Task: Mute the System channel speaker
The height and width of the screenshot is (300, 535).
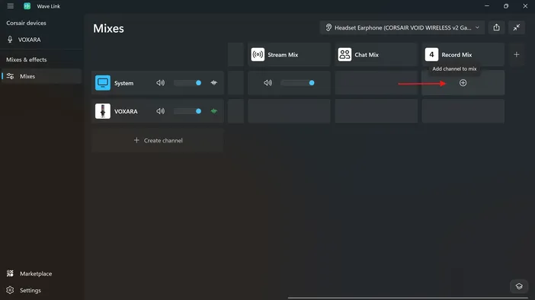Action: [x=160, y=83]
